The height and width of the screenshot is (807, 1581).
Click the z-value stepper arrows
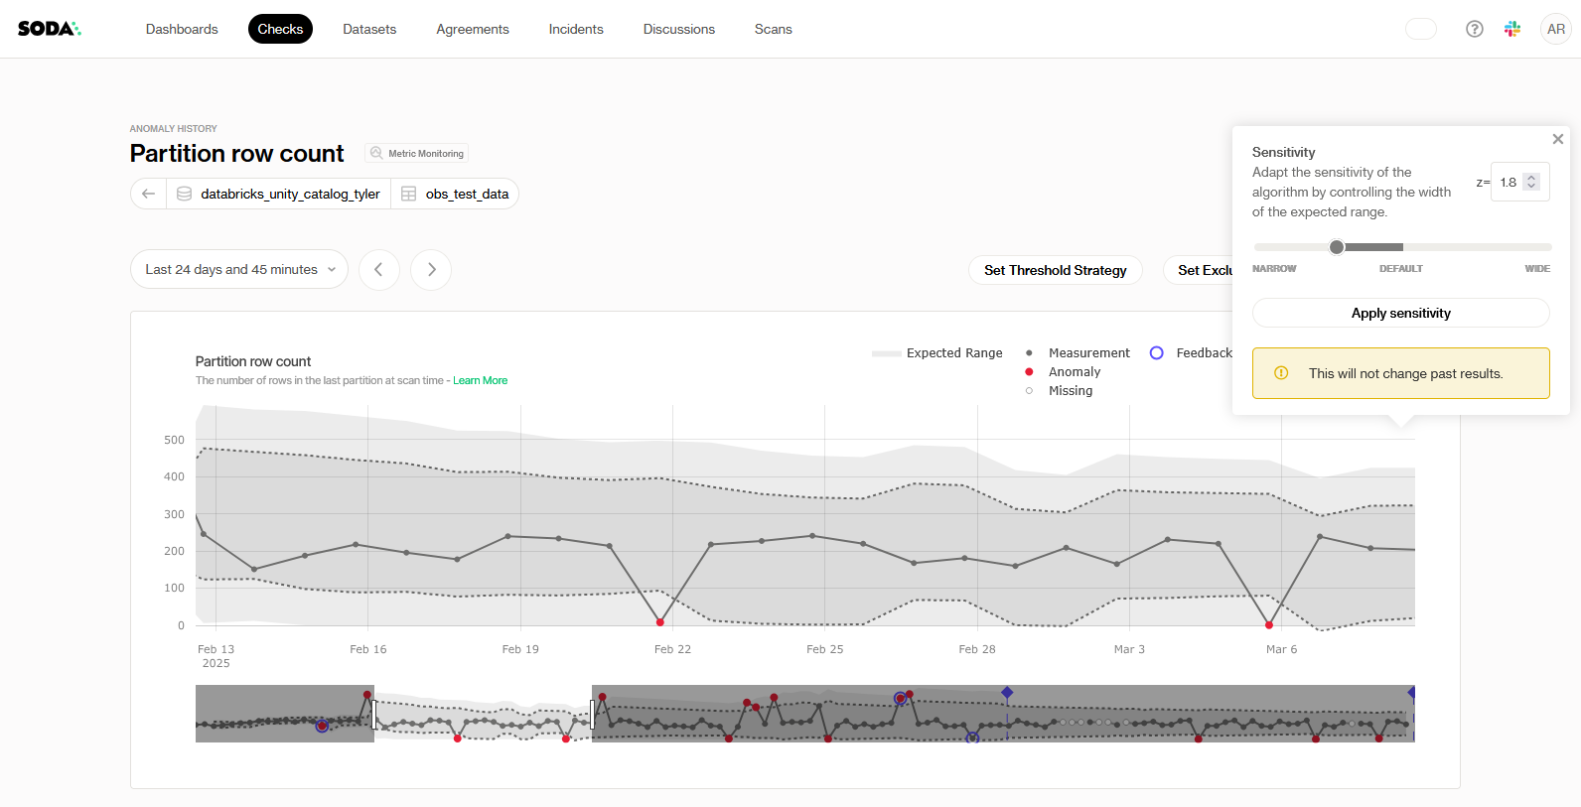tap(1531, 182)
